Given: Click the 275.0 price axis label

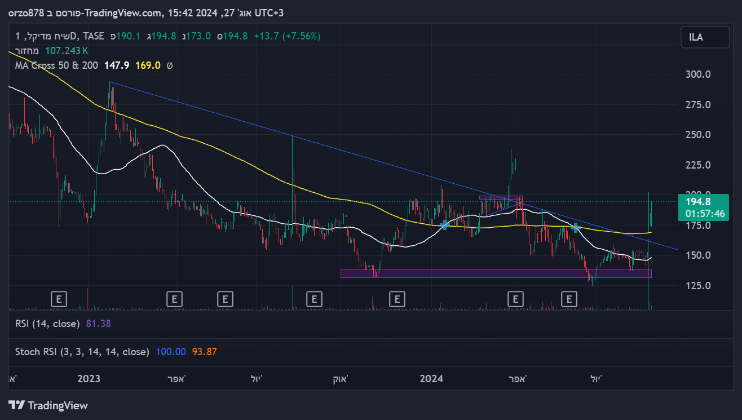Looking at the screenshot, I should (697, 105).
